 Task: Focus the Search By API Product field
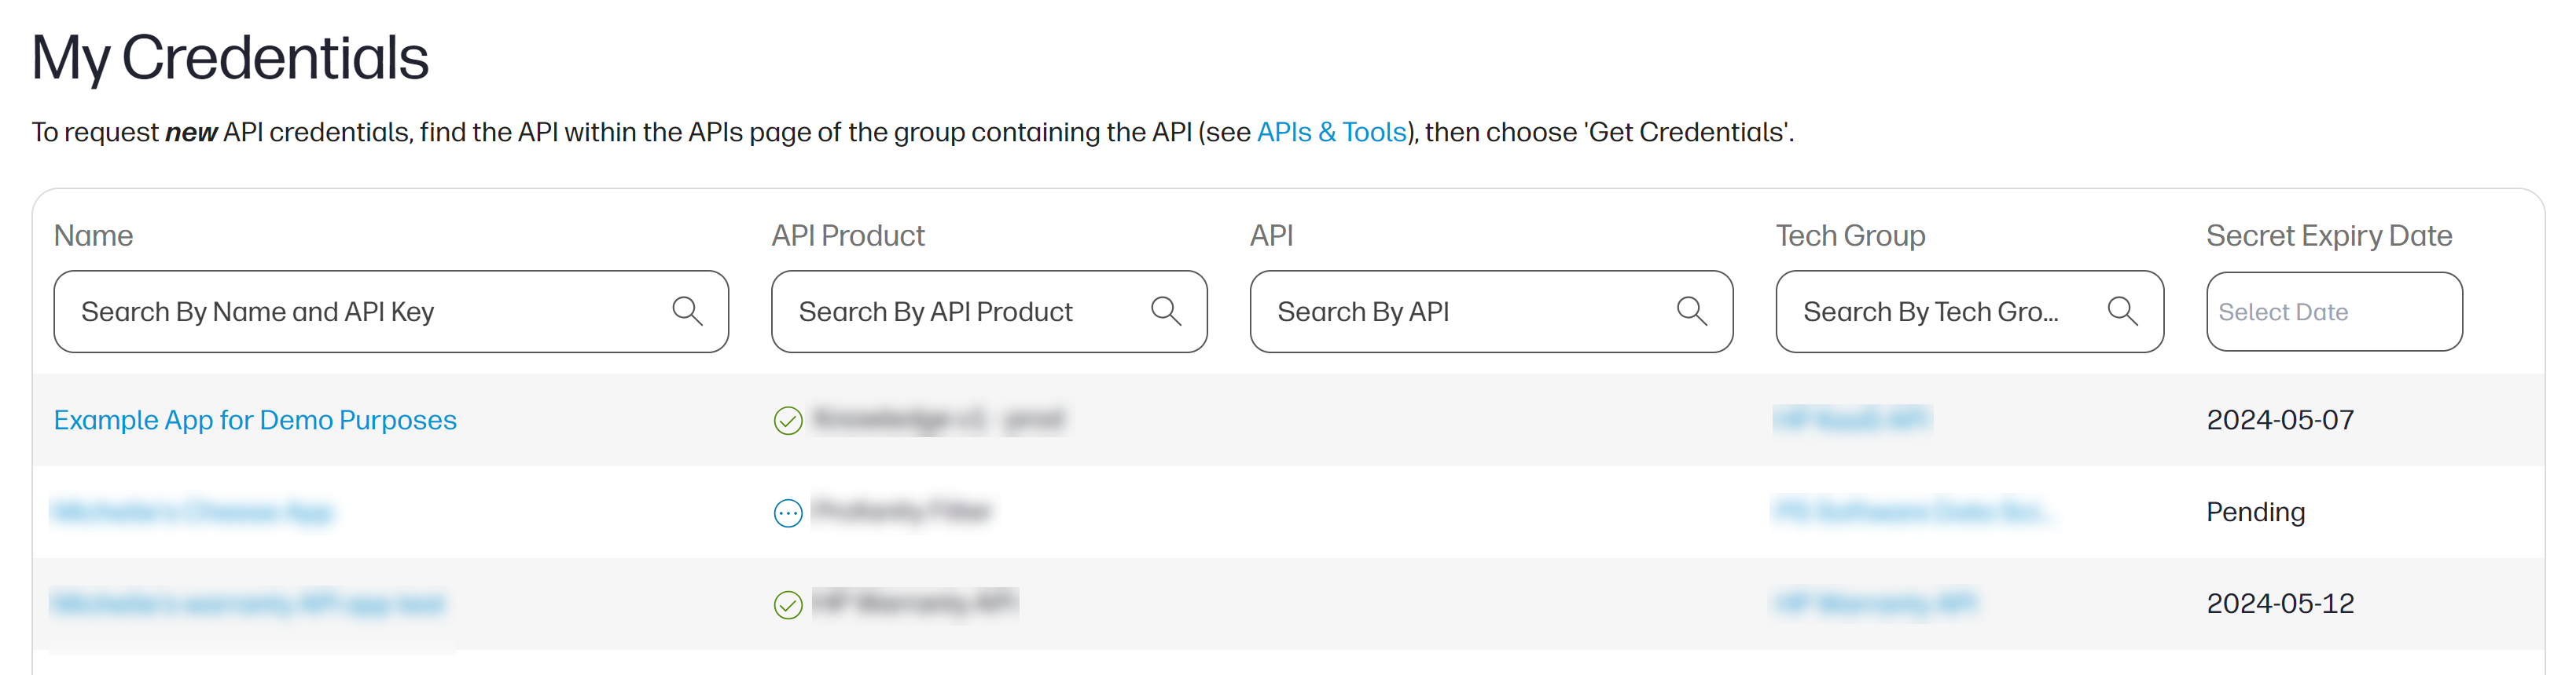989,312
